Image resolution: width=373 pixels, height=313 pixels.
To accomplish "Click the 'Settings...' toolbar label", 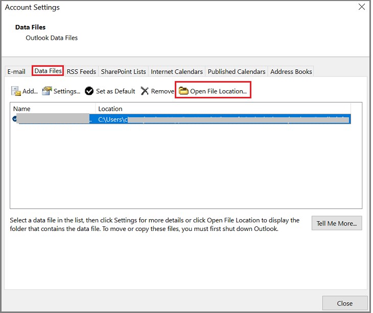I will (x=67, y=91).
